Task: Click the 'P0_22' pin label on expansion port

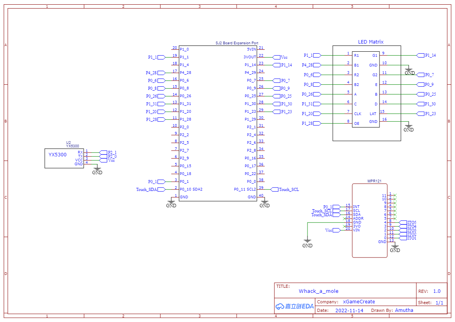Action: pos(250,173)
